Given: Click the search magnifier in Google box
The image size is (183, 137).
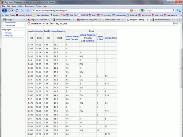Looking at the screenshot, I should (173, 10).
